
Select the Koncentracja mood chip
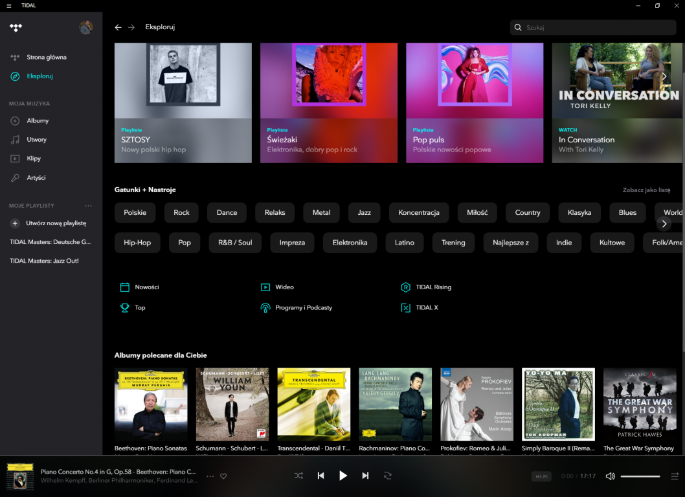point(418,213)
